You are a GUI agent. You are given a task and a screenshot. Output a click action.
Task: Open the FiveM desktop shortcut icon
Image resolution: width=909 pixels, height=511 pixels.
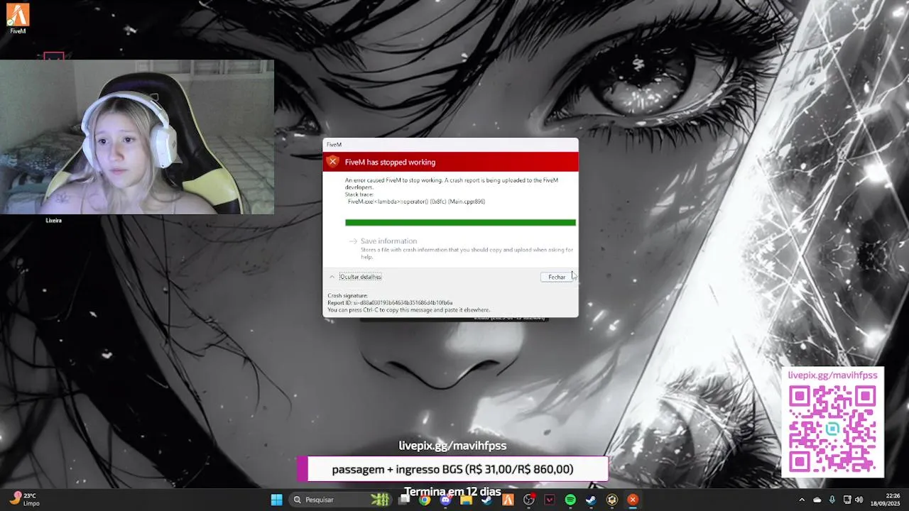point(18,19)
